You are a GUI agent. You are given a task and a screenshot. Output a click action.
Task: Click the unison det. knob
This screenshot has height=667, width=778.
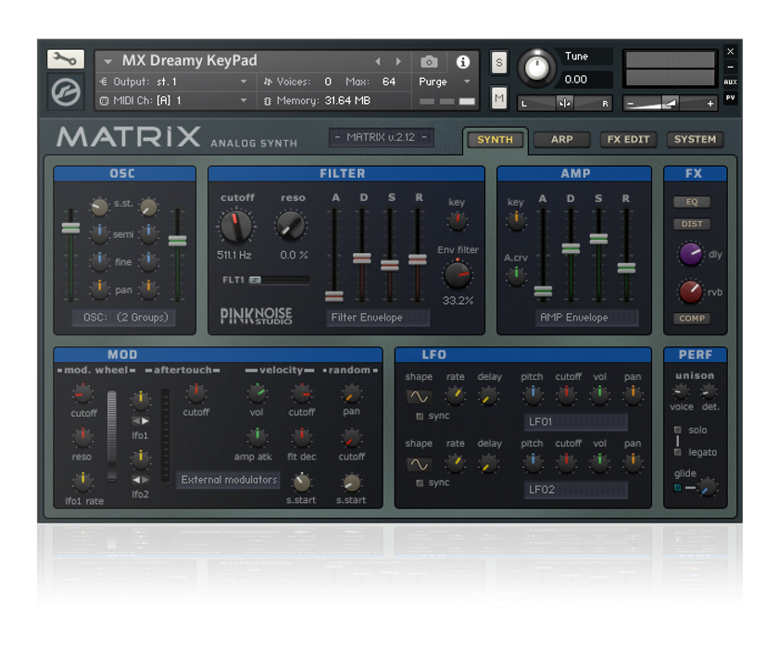709,392
